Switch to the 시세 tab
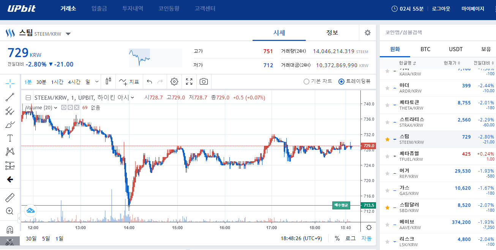This screenshot has height=250, width=496. pos(279,33)
